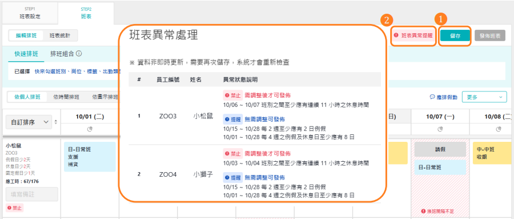Select the 快速排班 tab

pos(26,54)
